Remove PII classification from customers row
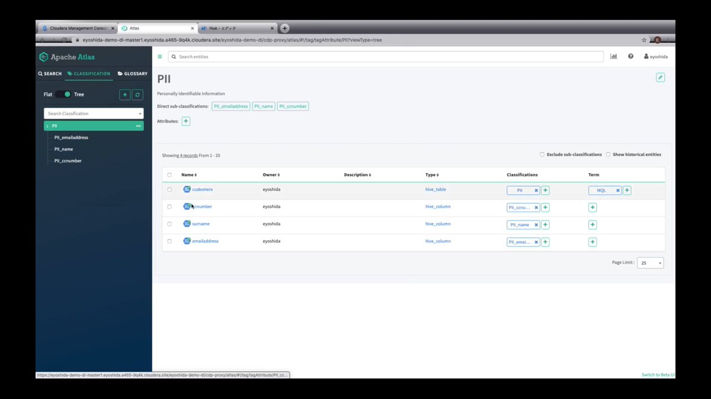Viewport: 711px width, 399px height. (x=536, y=190)
